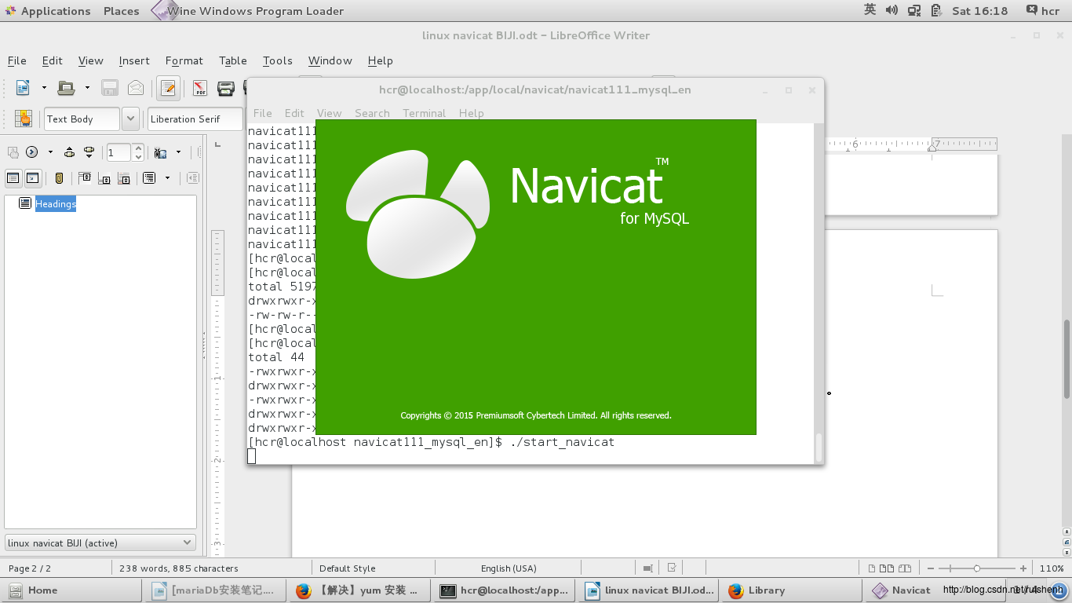Open the File menu in Writer
1072x603 pixels.
point(17,60)
